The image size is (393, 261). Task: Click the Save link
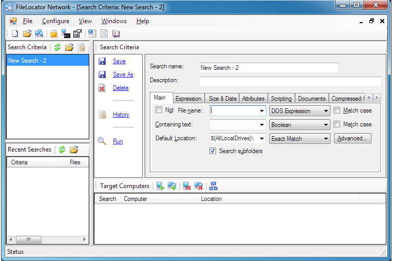(119, 61)
